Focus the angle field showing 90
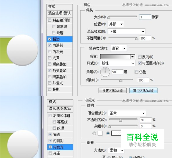The width and height of the screenshot is (173, 158). [x=117, y=72]
